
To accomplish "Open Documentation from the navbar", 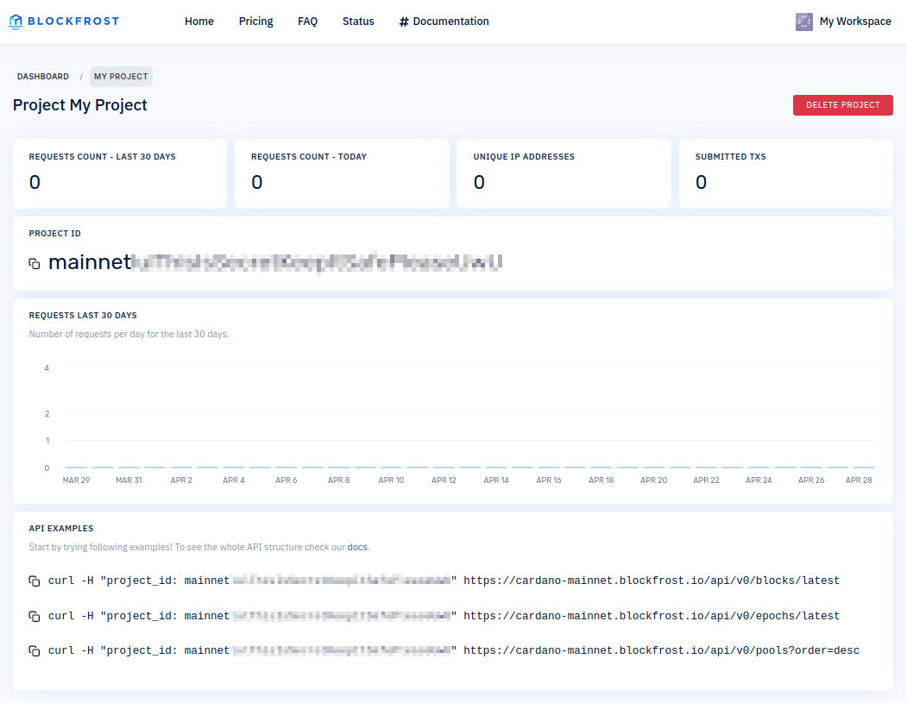I will click(x=444, y=22).
